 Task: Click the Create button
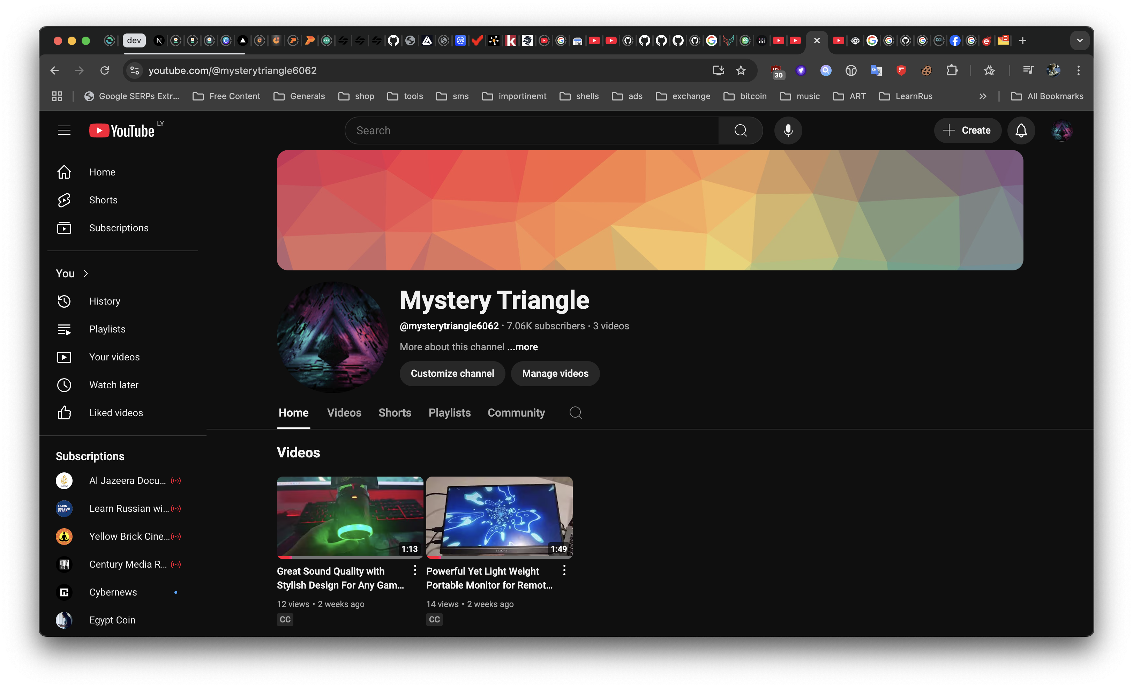click(x=967, y=130)
